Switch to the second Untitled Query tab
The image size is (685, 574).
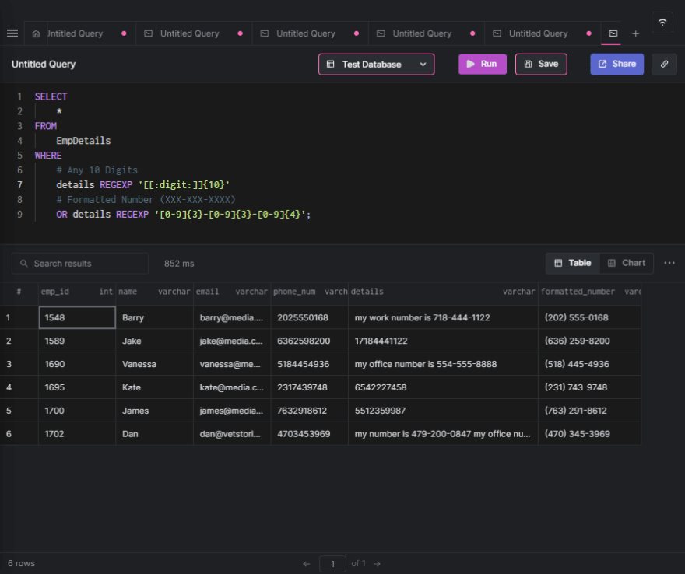(194, 33)
